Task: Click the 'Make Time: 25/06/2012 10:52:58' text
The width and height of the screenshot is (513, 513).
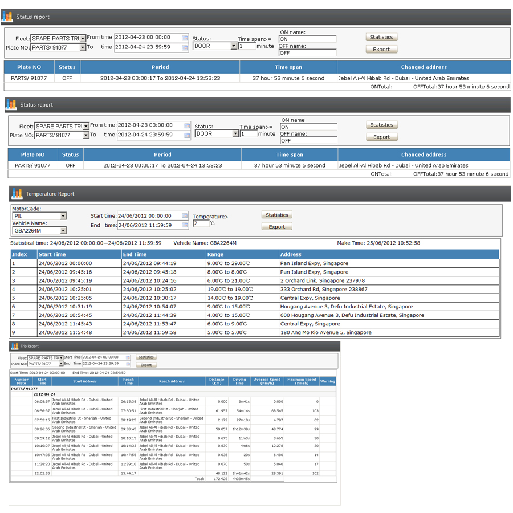Action: pos(378,243)
